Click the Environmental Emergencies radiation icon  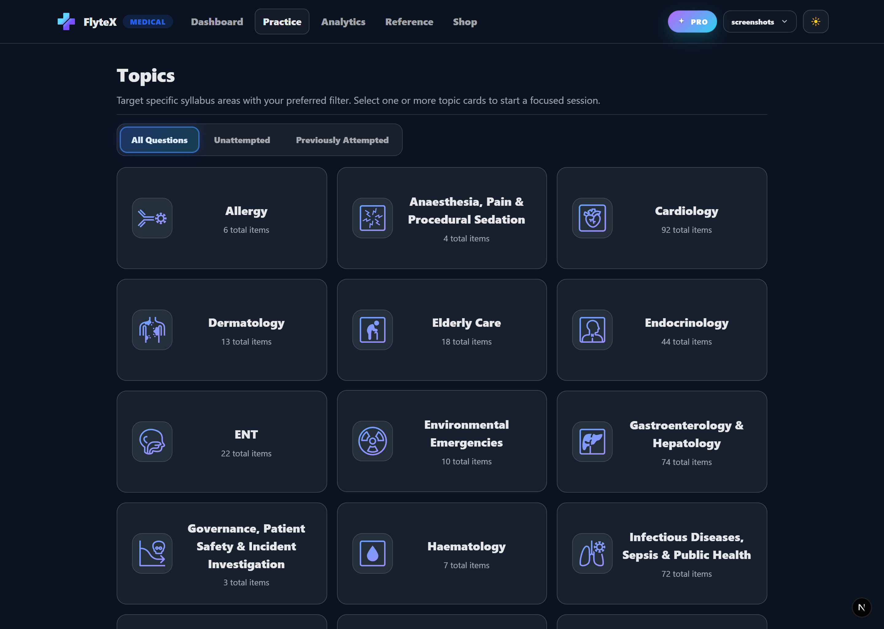pos(372,441)
